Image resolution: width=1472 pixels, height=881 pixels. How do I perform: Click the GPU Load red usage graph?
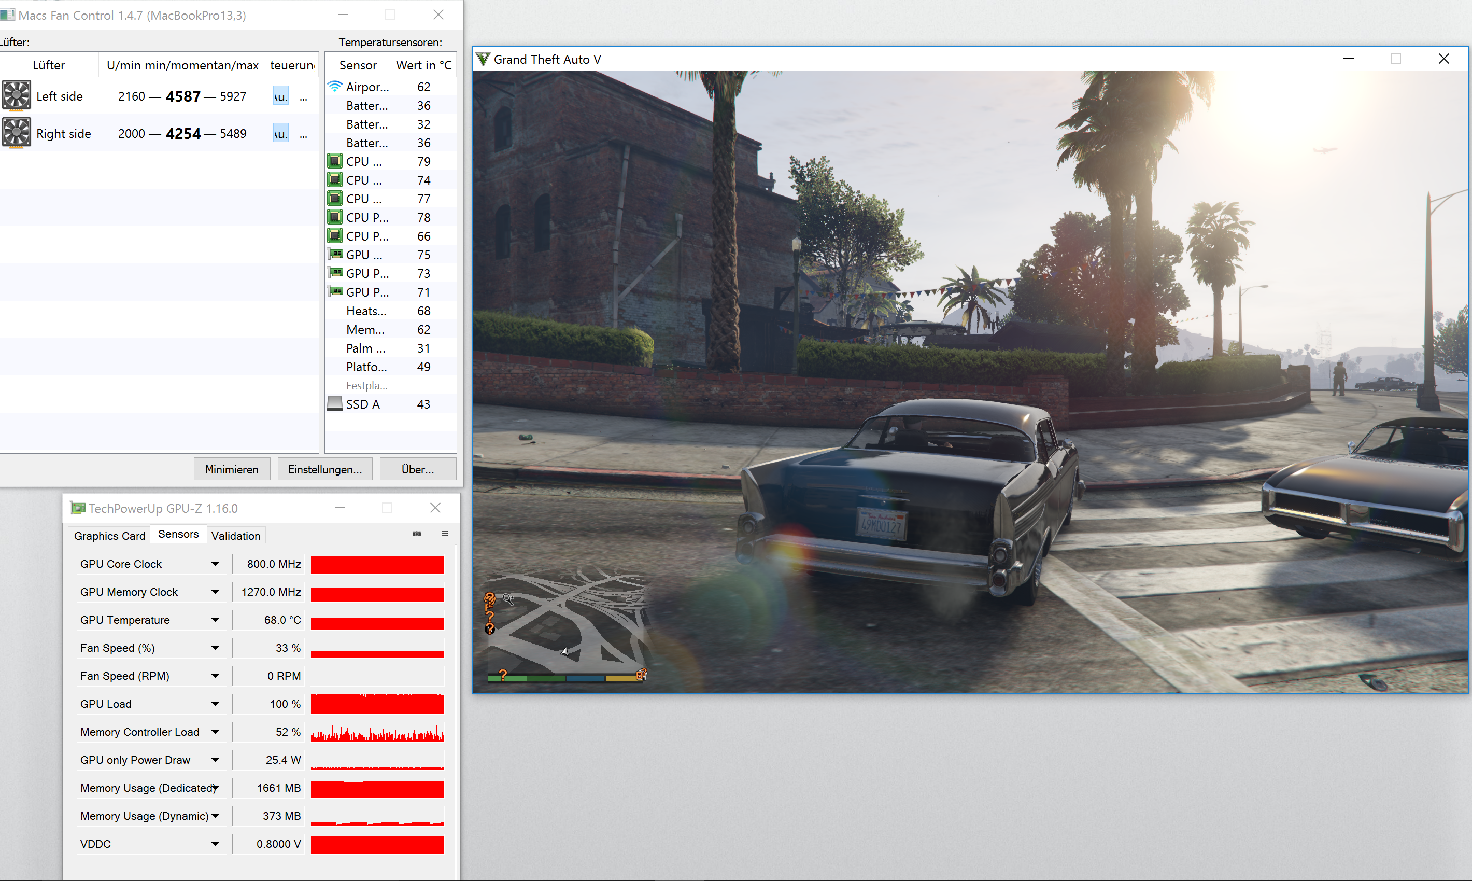tap(377, 704)
